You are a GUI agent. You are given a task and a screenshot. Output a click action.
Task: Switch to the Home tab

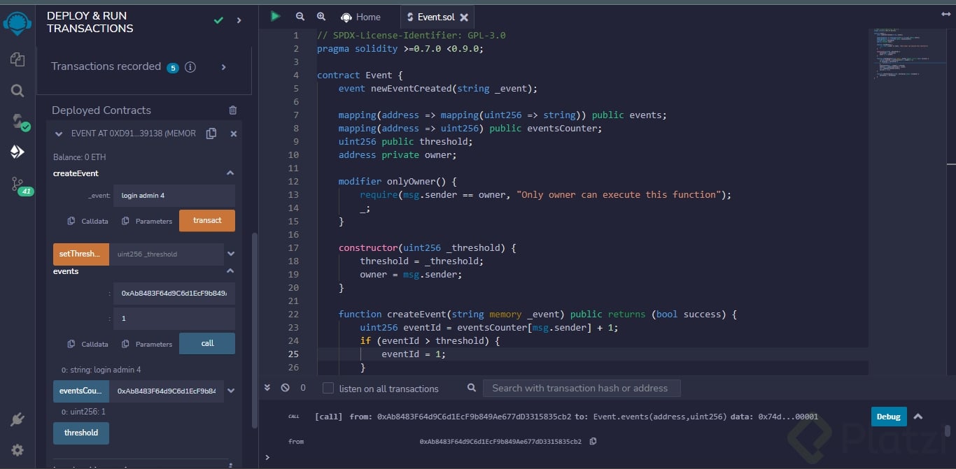(x=360, y=17)
